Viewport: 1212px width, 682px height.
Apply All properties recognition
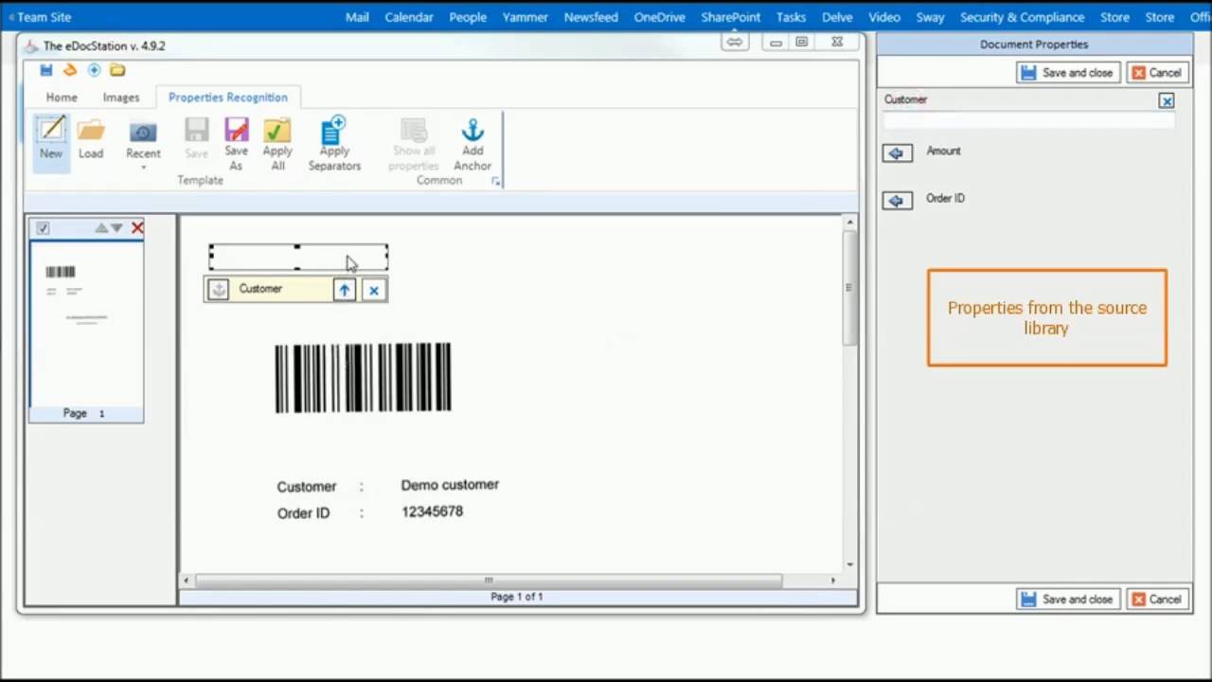[x=277, y=144]
